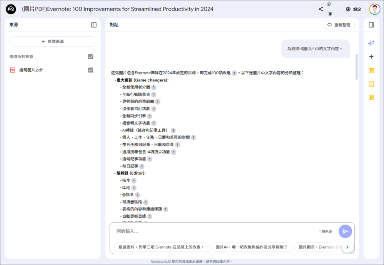The height and width of the screenshot is (265, 384).
Task: Open citation 1 after 完成100項改進
Action: [234, 73]
